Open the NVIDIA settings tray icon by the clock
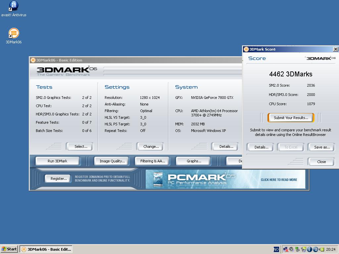The height and width of the screenshot is (254, 339). point(321,249)
